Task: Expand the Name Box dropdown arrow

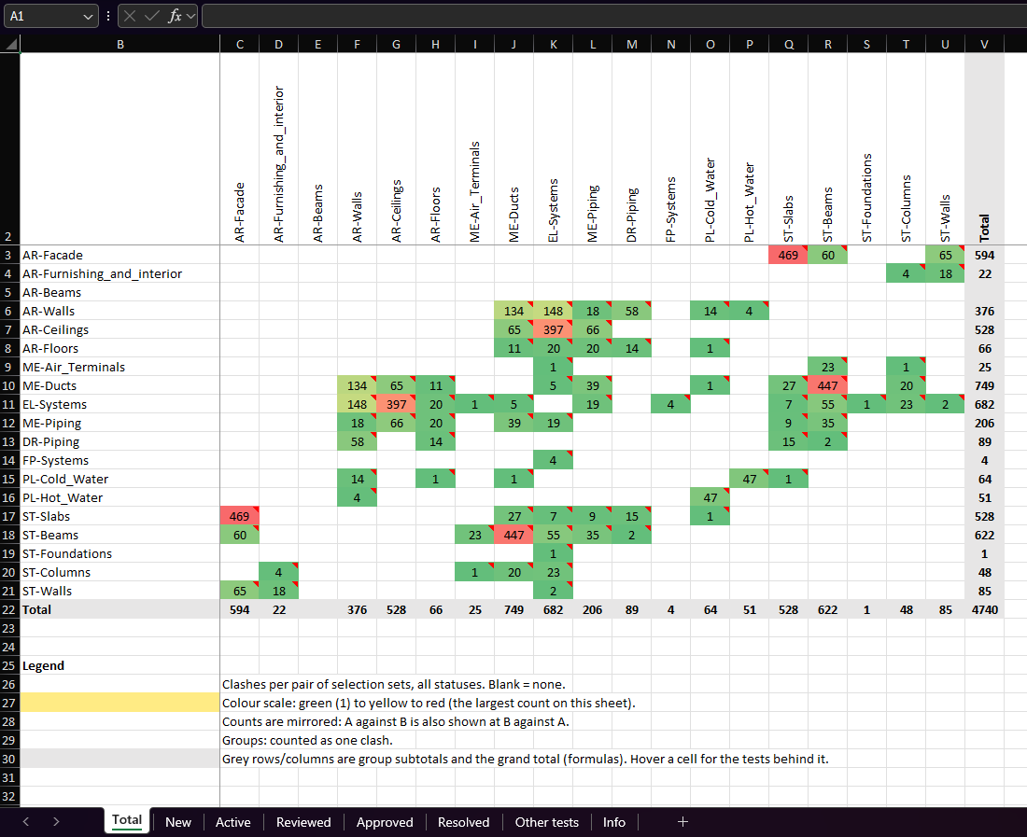Action: click(88, 17)
